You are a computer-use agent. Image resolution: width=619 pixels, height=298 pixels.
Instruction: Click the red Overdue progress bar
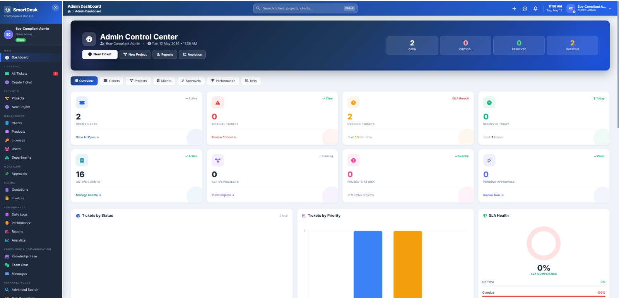tap(544, 296)
